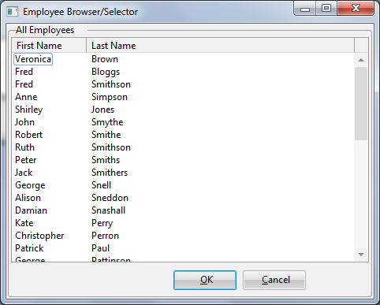Select the Veronica Brown row
Viewport: 380px width, 305px height.
(183, 59)
